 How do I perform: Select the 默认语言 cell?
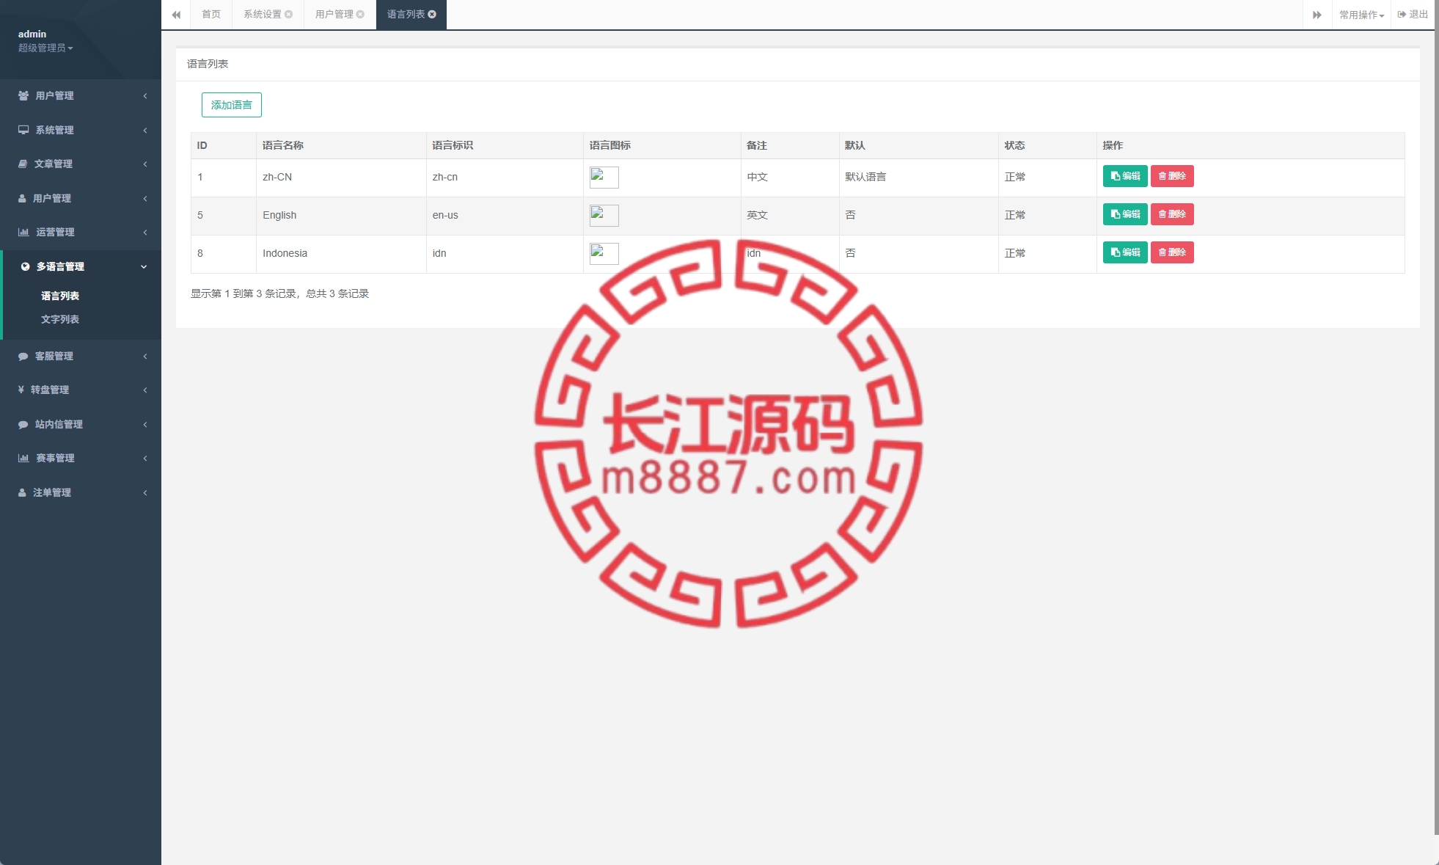(x=918, y=178)
